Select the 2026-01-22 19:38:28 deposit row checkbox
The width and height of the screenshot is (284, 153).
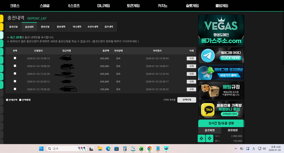(15, 89)
